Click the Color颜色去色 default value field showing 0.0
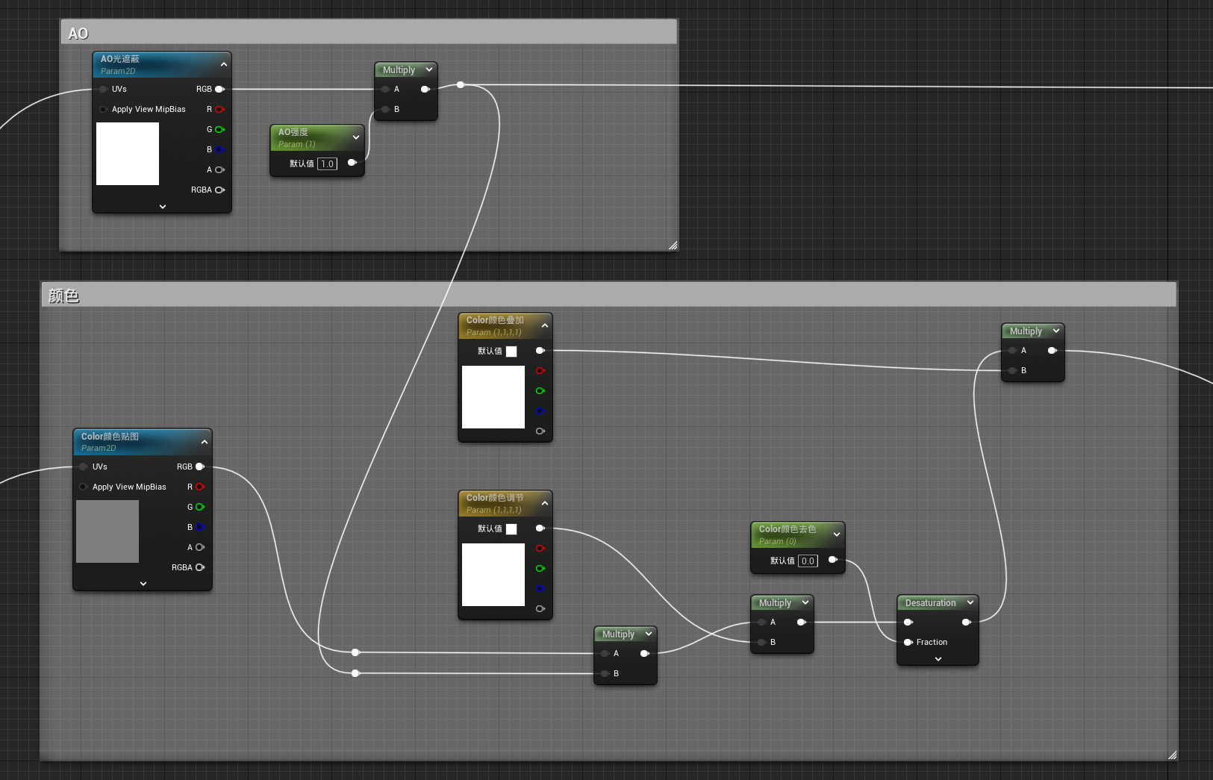The height and width of the screenshot is (780, 1213). tap(808, 561)
